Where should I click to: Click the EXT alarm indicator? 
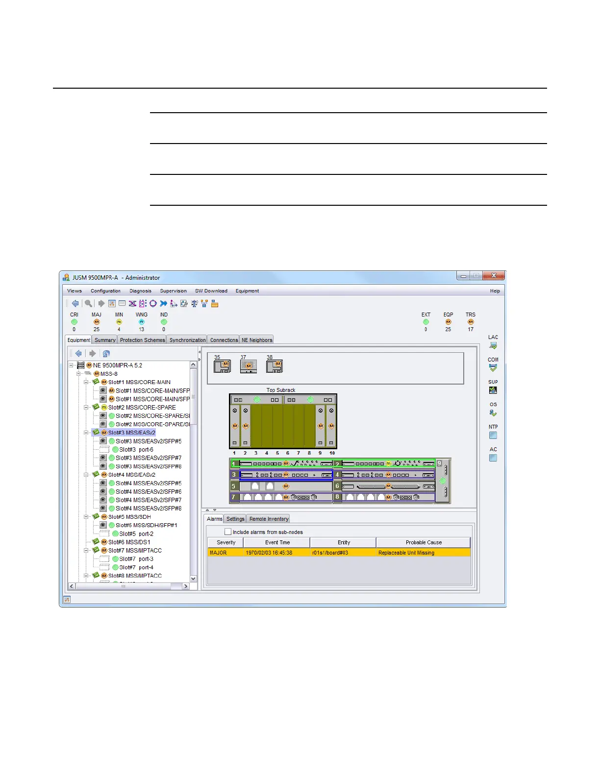[x=426, y=322]
